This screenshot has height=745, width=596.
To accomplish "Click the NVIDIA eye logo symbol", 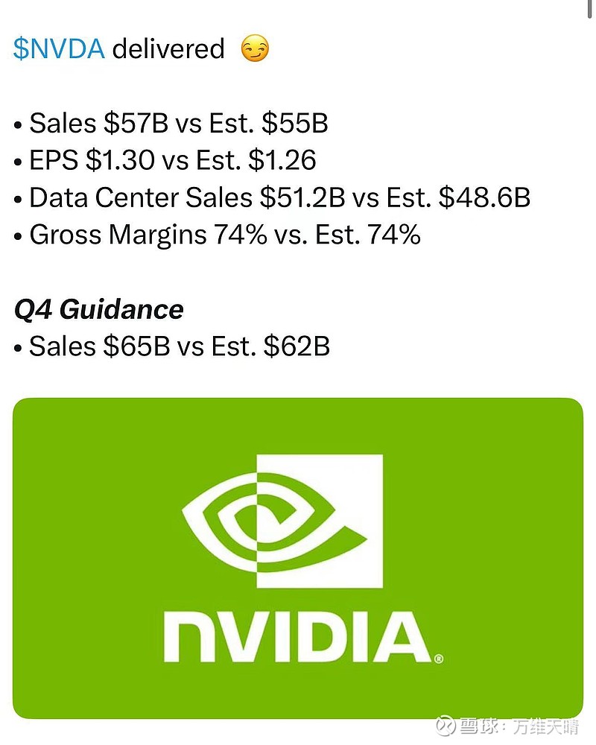I will click(283, 520).
